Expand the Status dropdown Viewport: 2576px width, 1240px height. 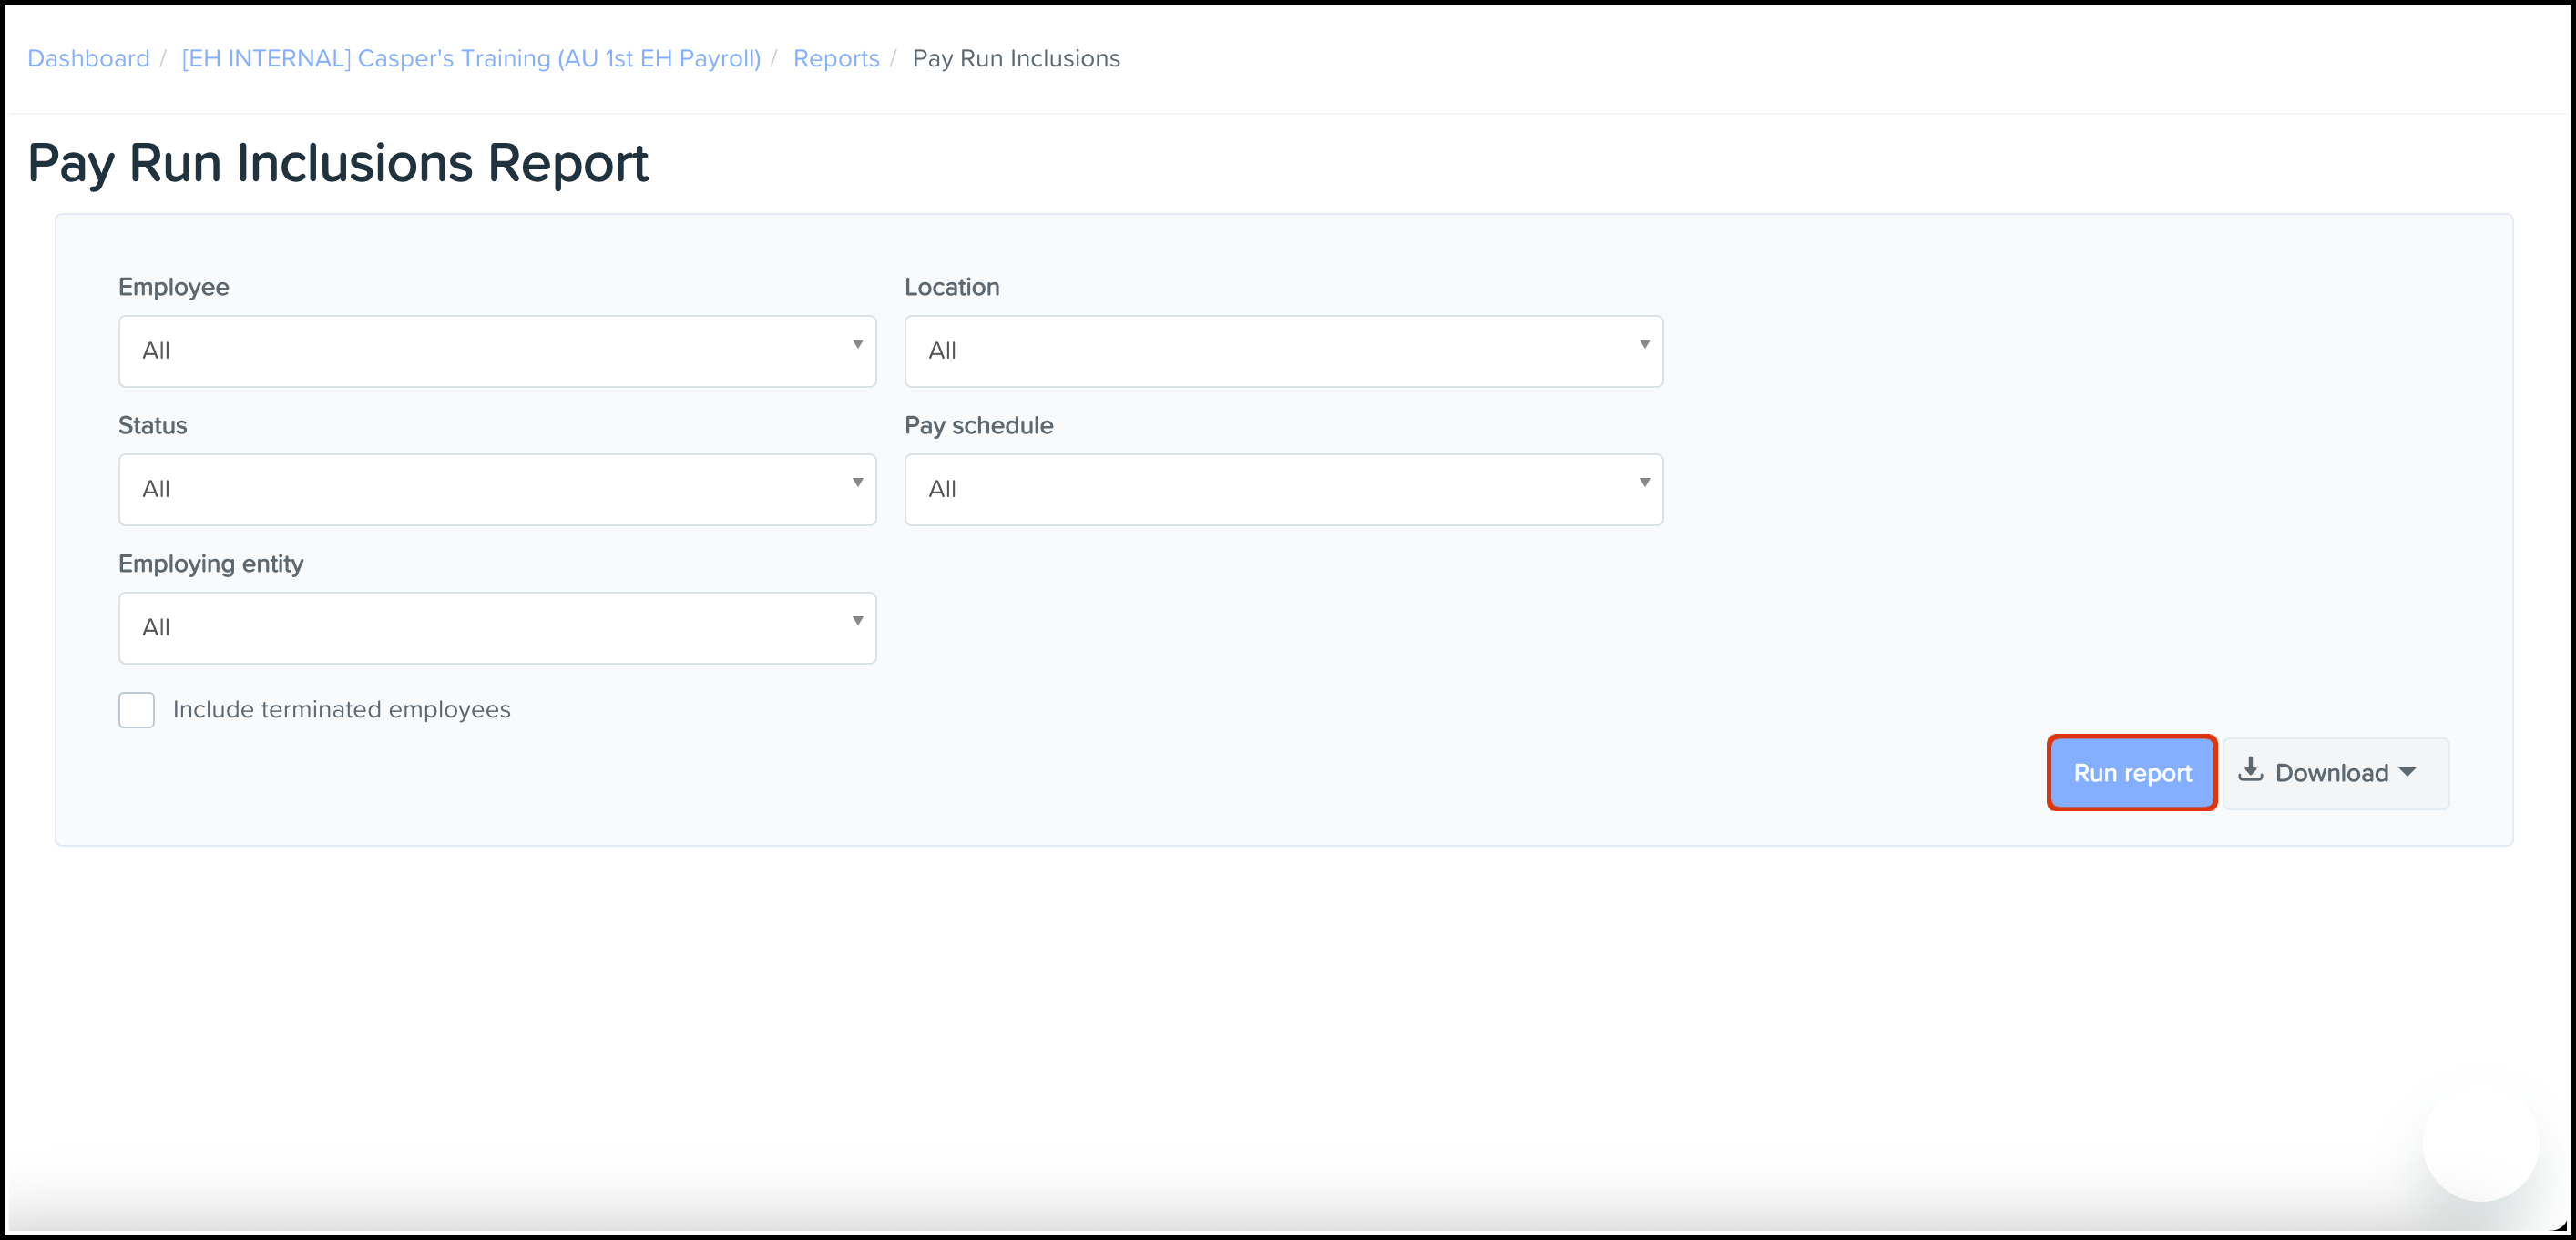[497, 490]
